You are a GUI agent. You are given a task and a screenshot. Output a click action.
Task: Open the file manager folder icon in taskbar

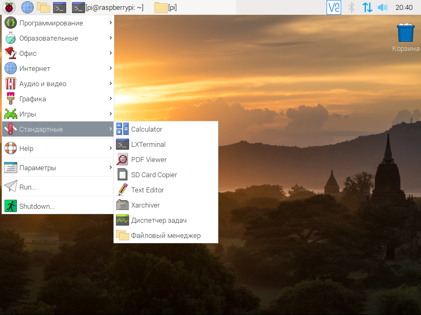point(44,7)
